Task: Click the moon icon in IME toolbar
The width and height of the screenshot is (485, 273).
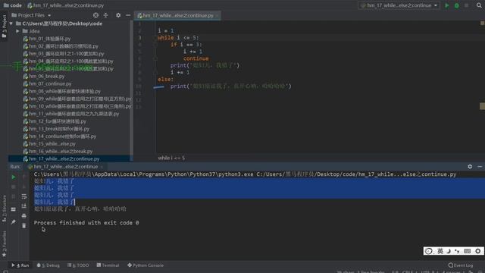Action: pos(449,251)
